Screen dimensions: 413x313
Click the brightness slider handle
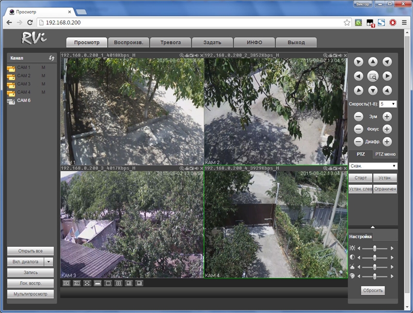coord(374,248)
